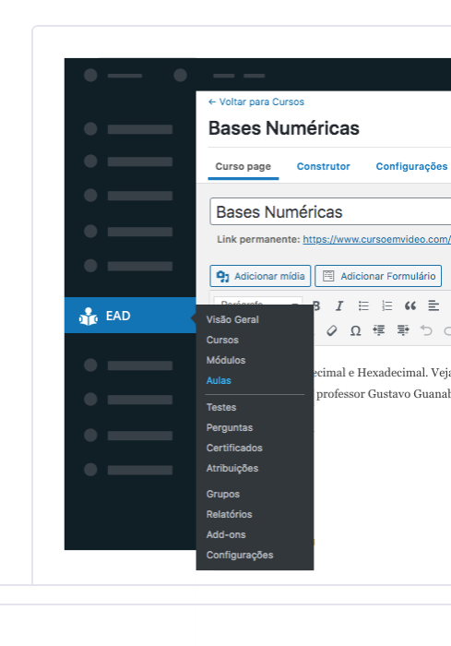451x646 pixels.
Task: Align text left in the editor
Action: point(433,305)
